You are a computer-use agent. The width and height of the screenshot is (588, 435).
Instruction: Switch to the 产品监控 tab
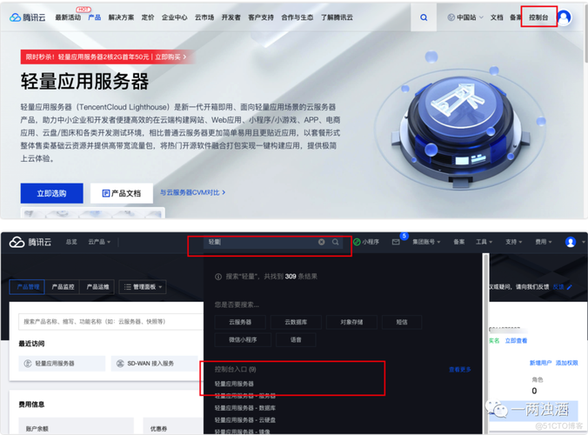(x=63, y=287)
